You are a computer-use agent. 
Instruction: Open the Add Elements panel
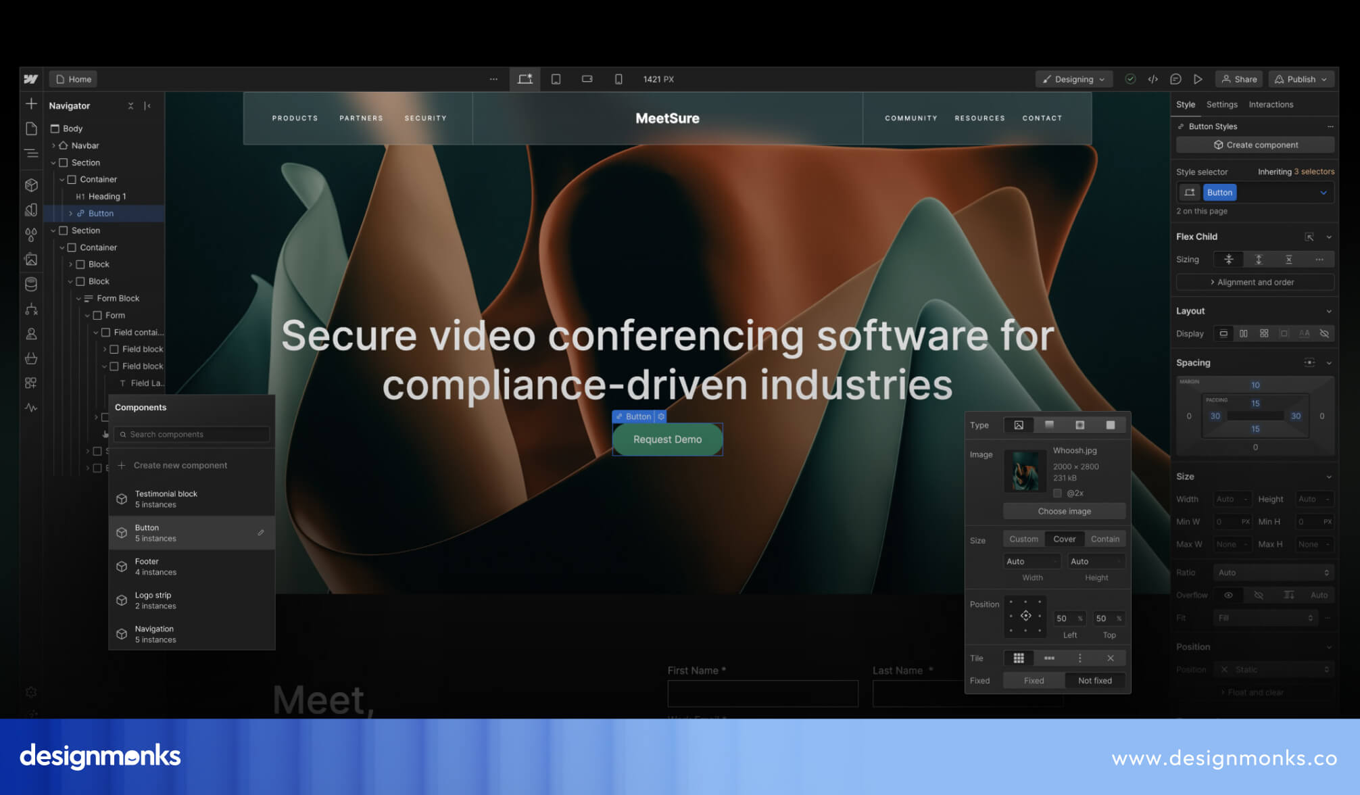(x=31, y=105)
